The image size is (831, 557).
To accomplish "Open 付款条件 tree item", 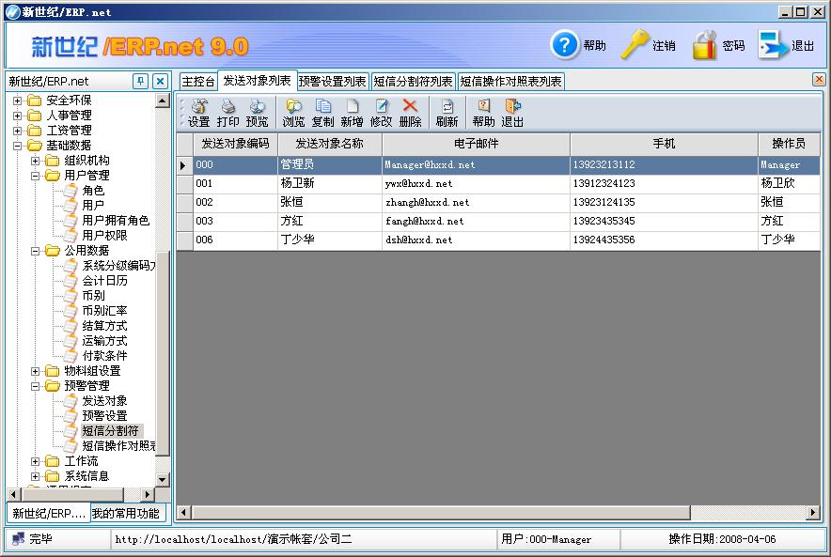I will [104, 356].
